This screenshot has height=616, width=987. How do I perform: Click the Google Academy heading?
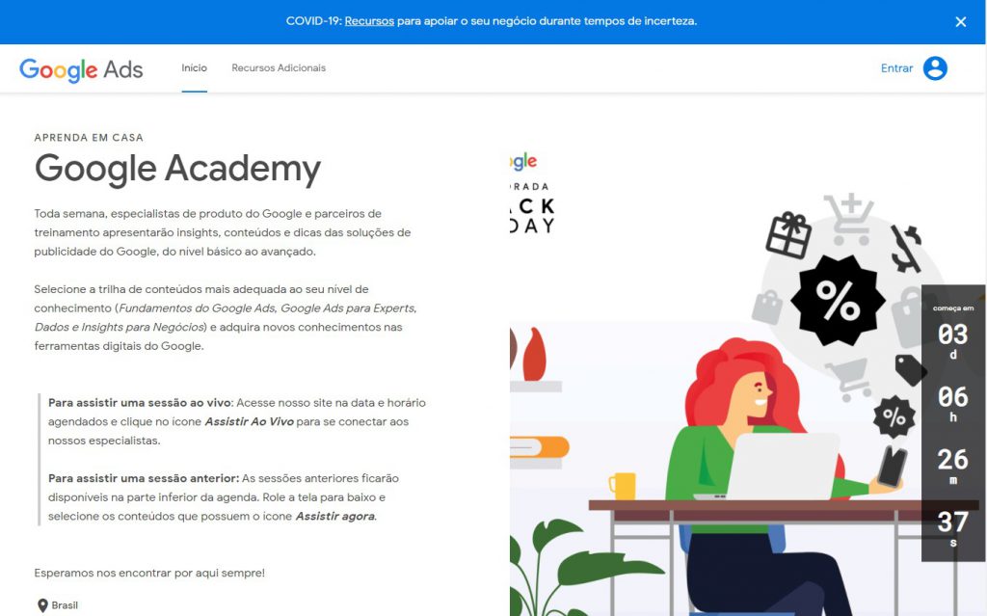(x=177, y=169)
